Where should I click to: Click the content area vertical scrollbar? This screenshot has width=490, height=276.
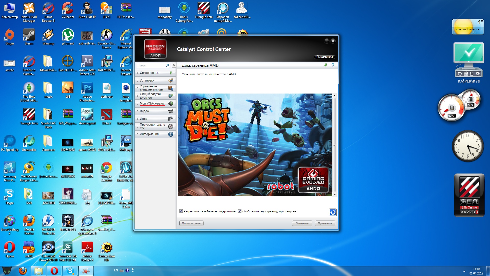[x=334, y=145]
